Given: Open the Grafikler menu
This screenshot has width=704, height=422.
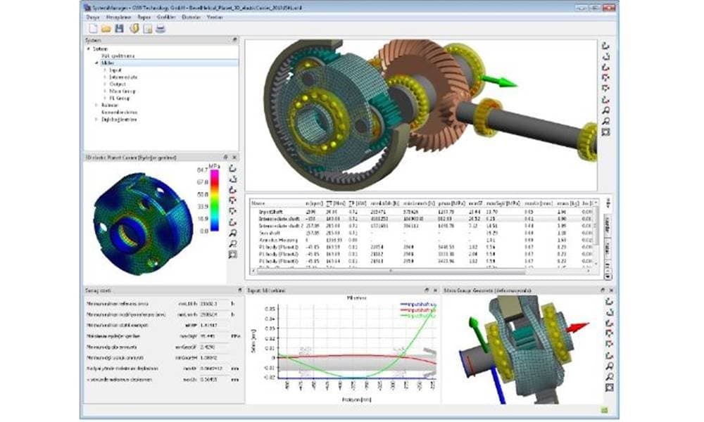Looking at the screenshot, I should [166, 17].
